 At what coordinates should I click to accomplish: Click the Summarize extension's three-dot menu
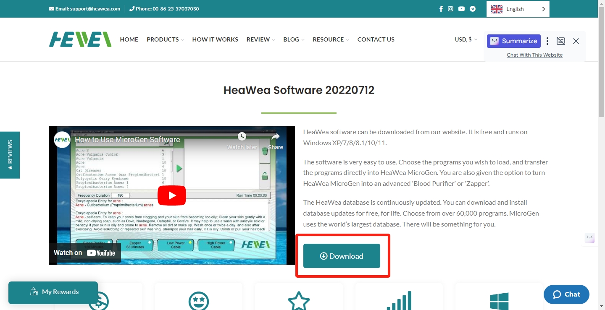point(547,41)
